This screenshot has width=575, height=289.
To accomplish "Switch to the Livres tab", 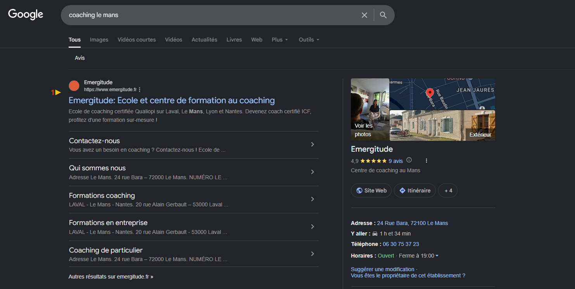I will 234,40.
